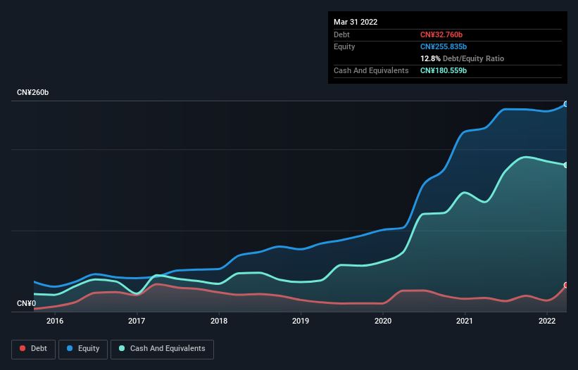578x370 pixels.
Task: Click the Equity label in tooltip
Action: [x=344, y=46]
